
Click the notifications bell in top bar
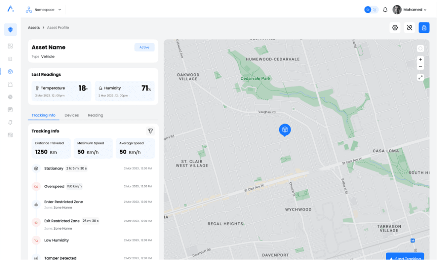(x=385, y=10)
